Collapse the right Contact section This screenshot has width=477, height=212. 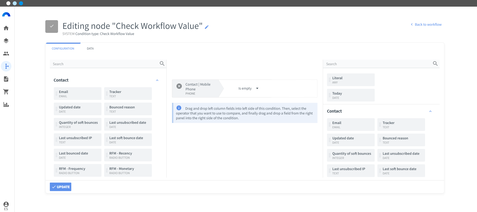[x=430, y=111]
